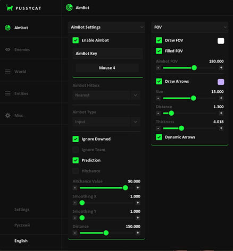Viewport: 233px width, 251px height.
Task: Select the World list icon in sidebar
Action: click(7, 72)
